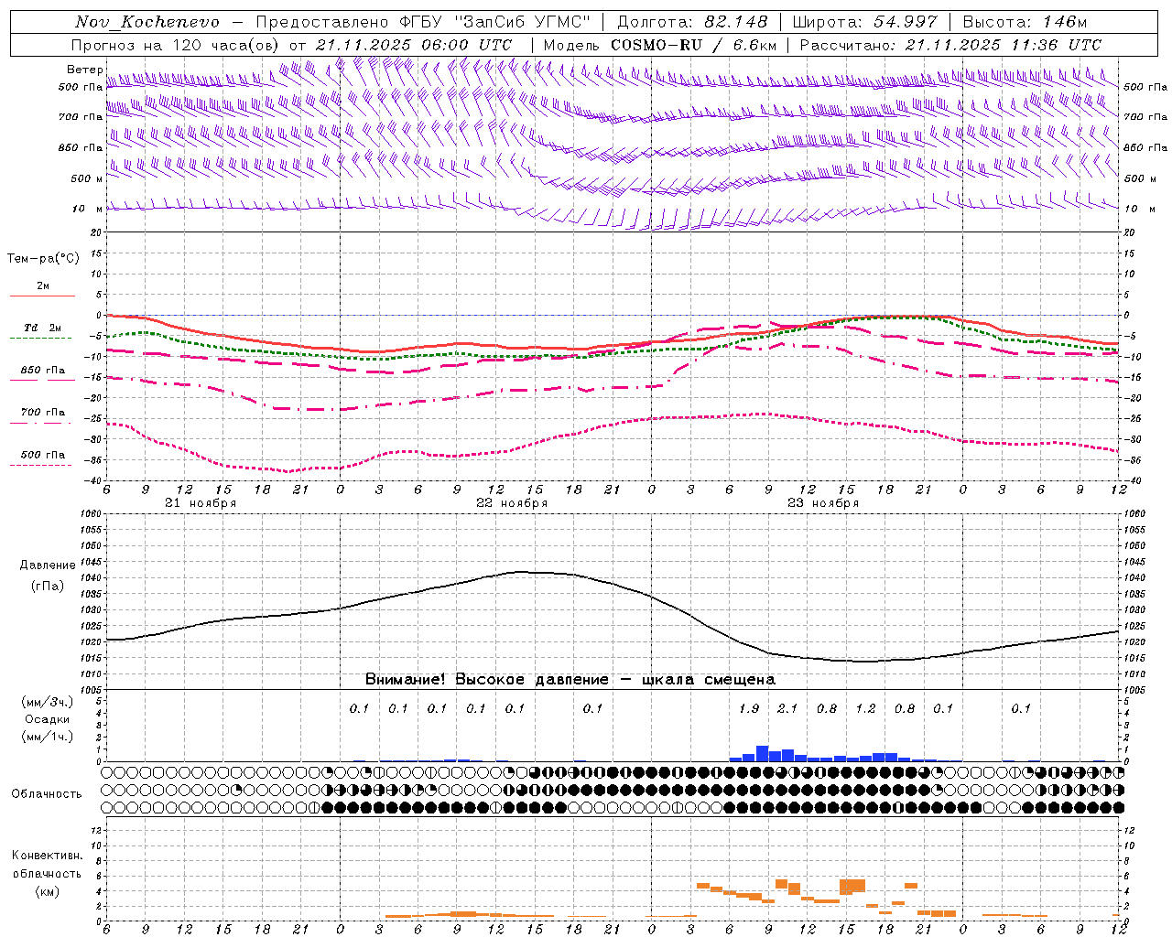Click the 10 м wind level label on left
Screen dimensions: 1172x937
coord(88,209)
